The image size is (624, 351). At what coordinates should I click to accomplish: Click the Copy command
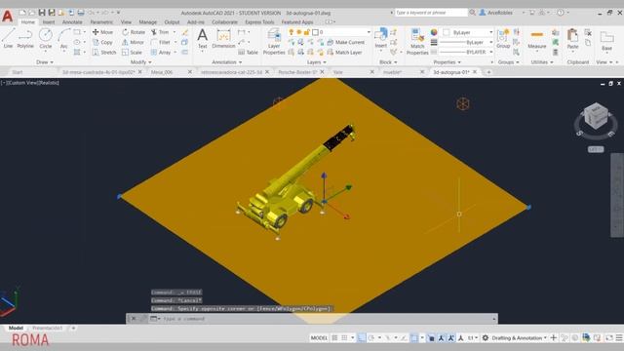102,42
